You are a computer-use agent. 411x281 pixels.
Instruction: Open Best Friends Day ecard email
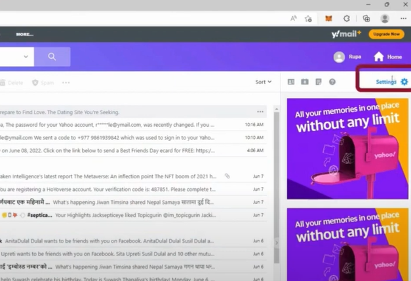[134, 150]
